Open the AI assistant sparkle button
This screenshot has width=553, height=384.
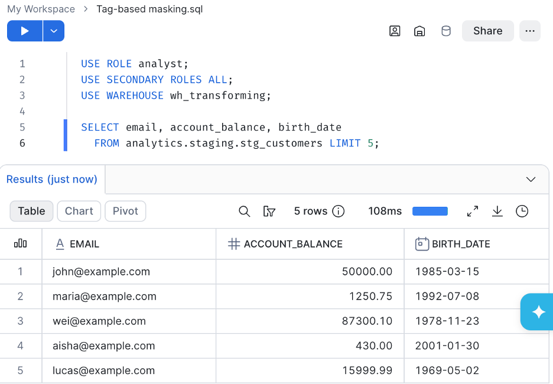click(x=538, y=312)
